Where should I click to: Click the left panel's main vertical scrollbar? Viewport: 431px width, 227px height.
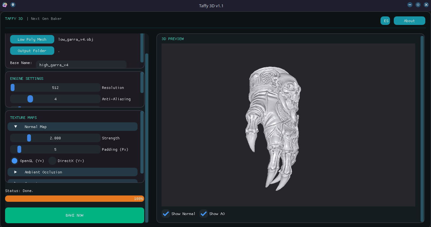click(147, 137)
